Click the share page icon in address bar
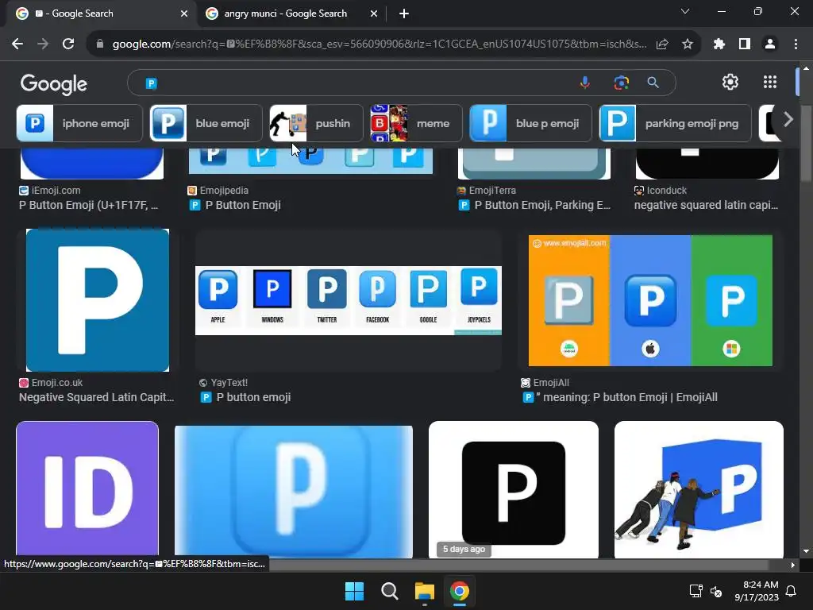813x610 pixels. 662,44
